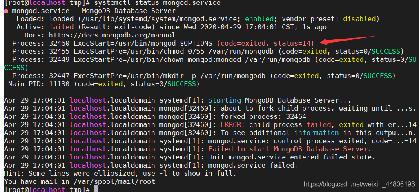Click the green 'enabled' text in Loaded line

(x=259, y=19)
